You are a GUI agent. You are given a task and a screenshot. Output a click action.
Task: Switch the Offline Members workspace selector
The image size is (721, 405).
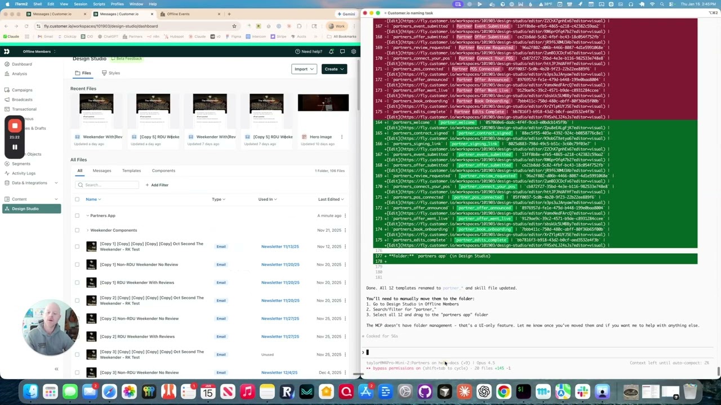(39, 51)
